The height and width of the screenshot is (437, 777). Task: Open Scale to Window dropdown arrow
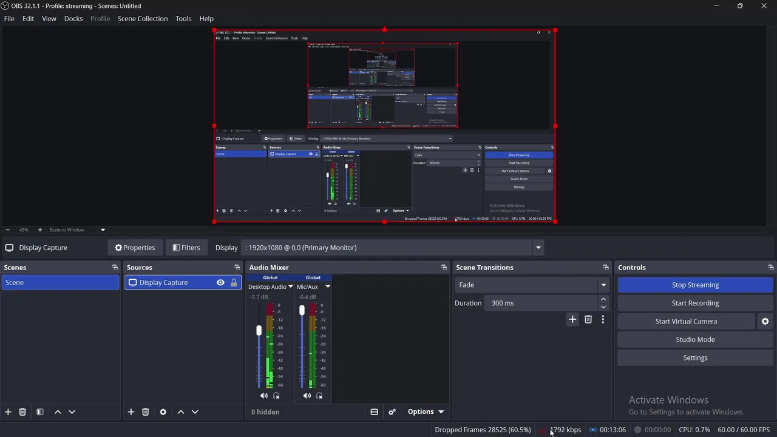tap(103, 230)
